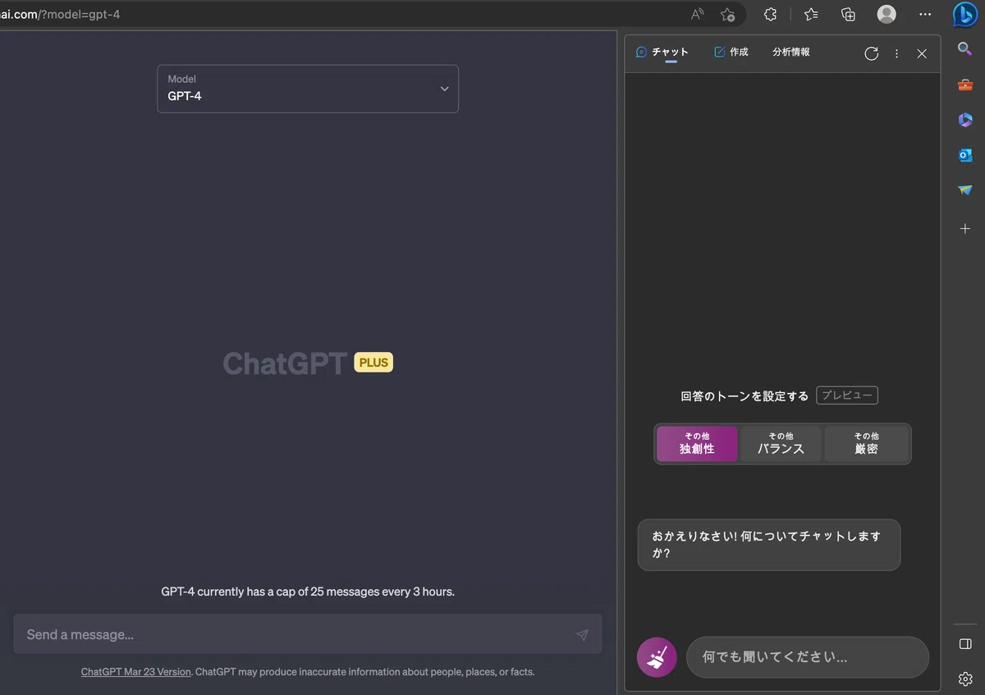
Task: Click the おかえりなさい greeting message bubble
Action: [x=769, y=545]
